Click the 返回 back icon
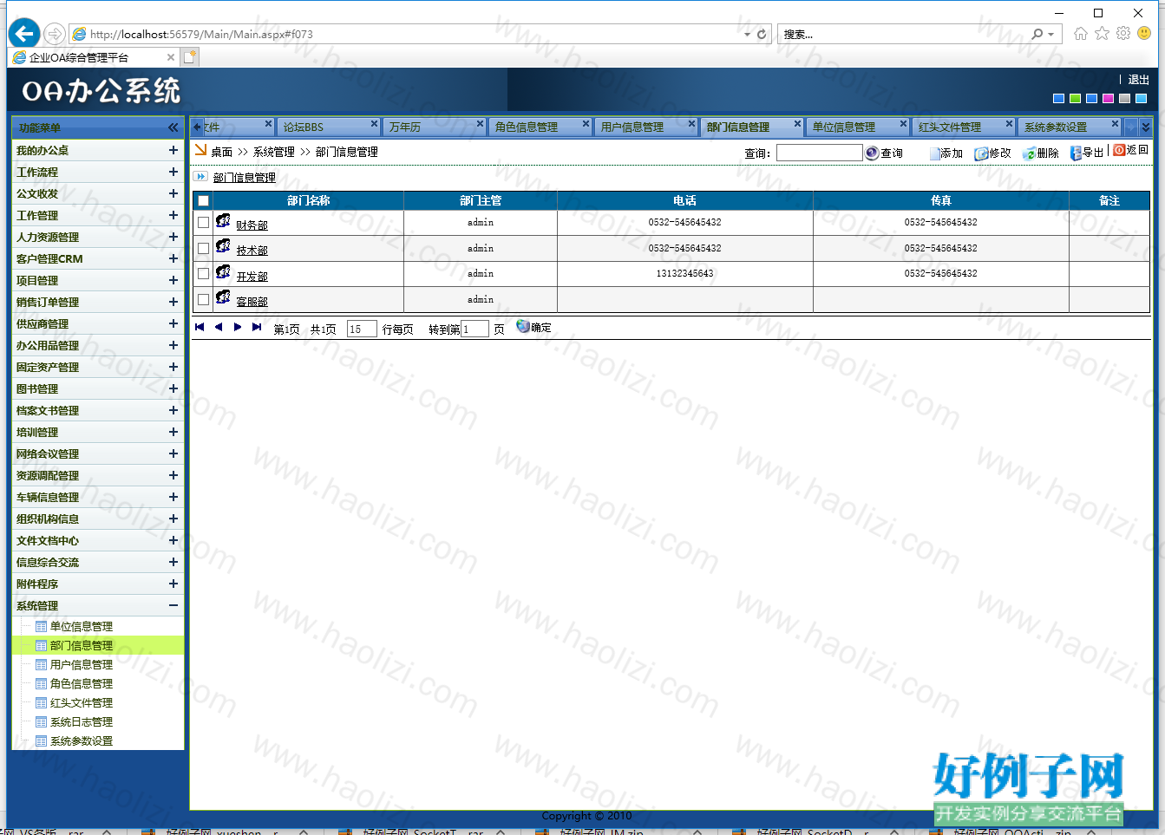Viewport: 1165px width, 835px height. pos(1119,150)
